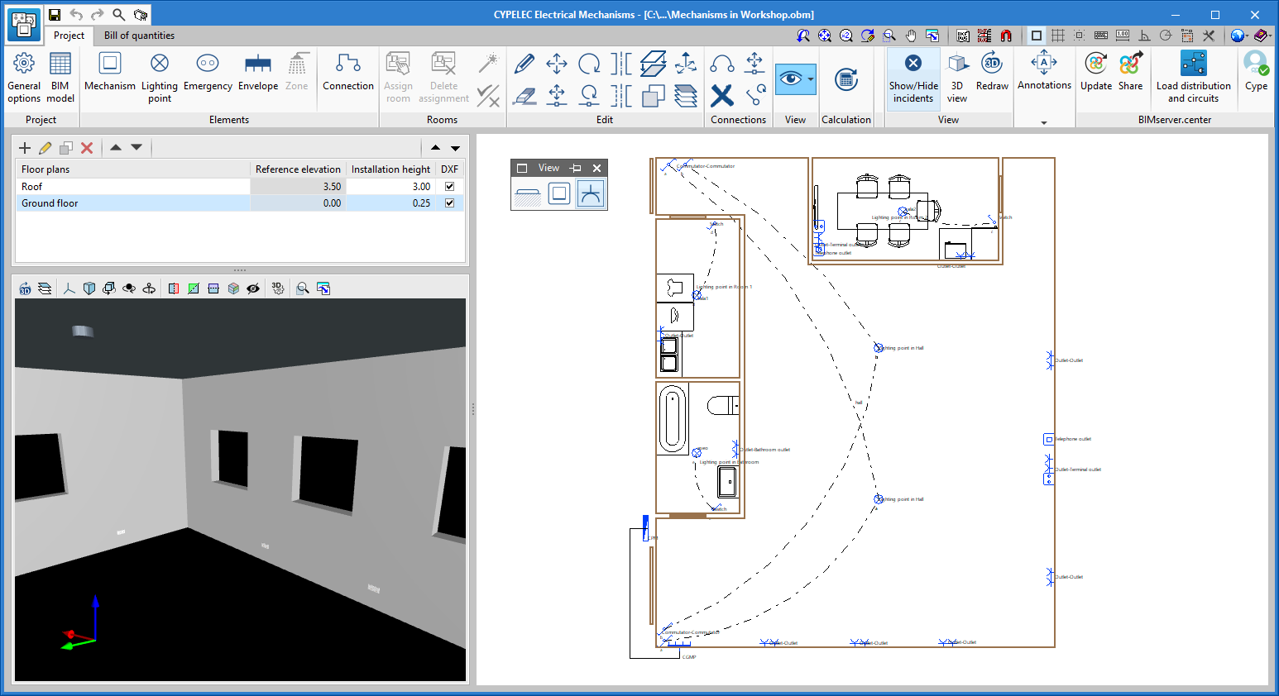Close the floating View panel
This screenshot has height=696, width=1279.
(597, 168)
